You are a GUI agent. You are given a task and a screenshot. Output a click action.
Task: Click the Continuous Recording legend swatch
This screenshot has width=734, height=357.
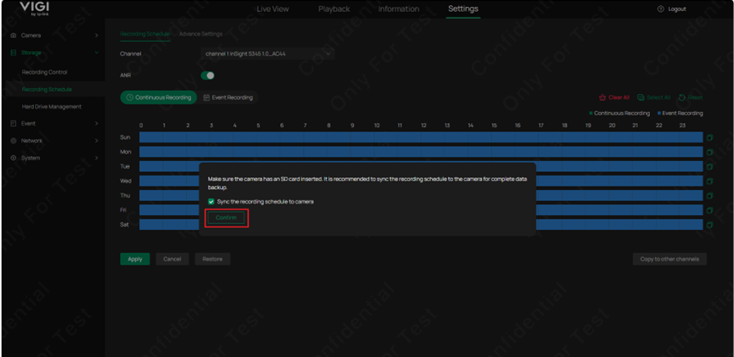click(x=591, y=114)
